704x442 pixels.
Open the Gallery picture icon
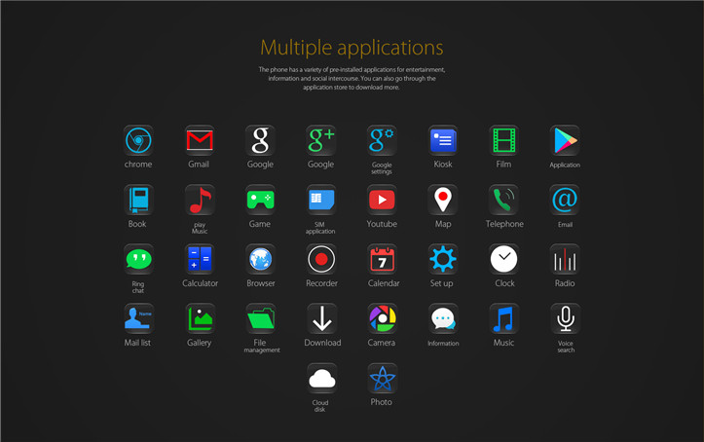(x=200, y=318)
